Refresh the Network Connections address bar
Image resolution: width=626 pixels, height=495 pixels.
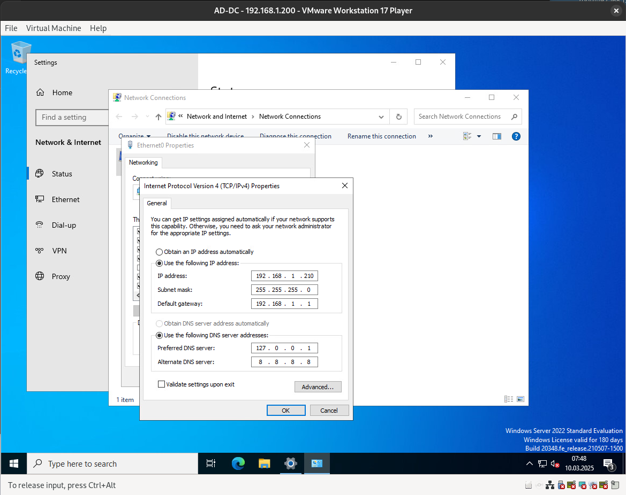point(398,117)
